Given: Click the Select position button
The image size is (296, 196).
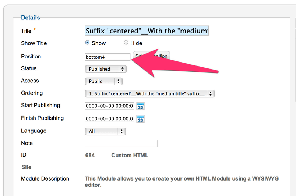Looking at the screenshot, I should tap(151, 56).
